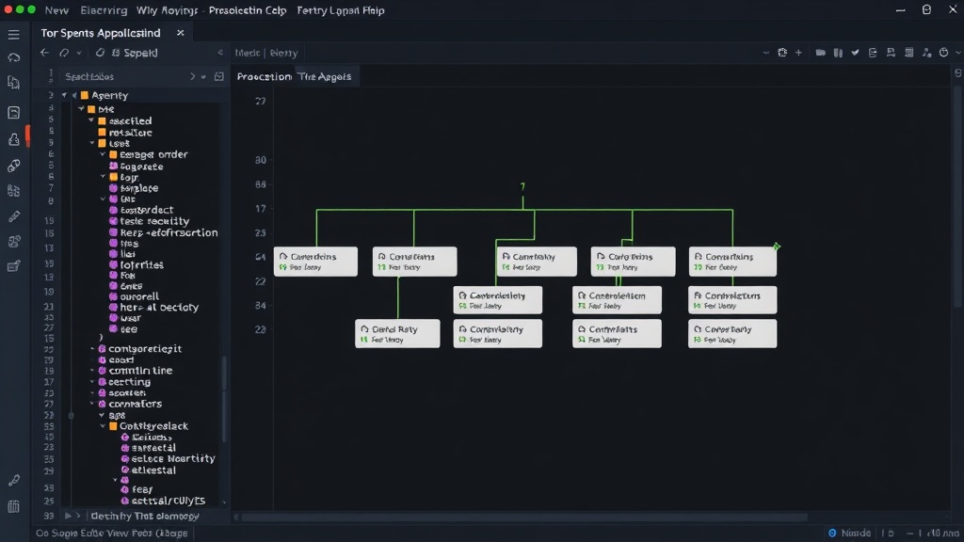Switch to the The Aggels tab
Image resolution: width=964 pixels, height=542 pixels.
pos(325,77)
